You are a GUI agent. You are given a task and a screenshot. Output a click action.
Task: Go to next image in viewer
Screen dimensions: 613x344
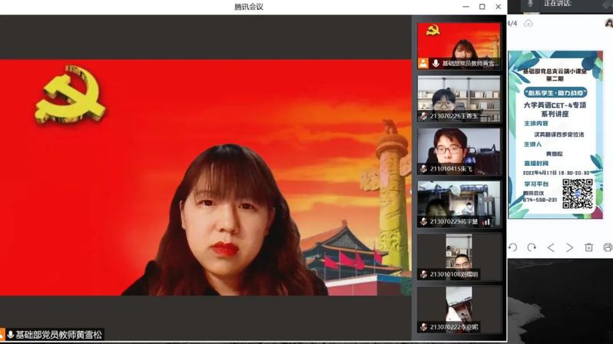(570, 247)
